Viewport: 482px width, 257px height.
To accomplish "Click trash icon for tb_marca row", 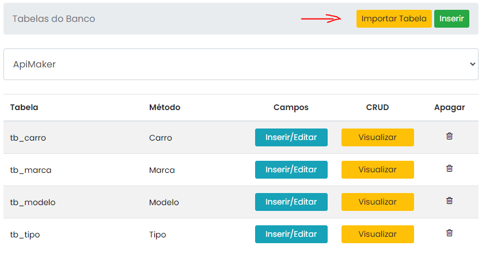I will (449, 169).
